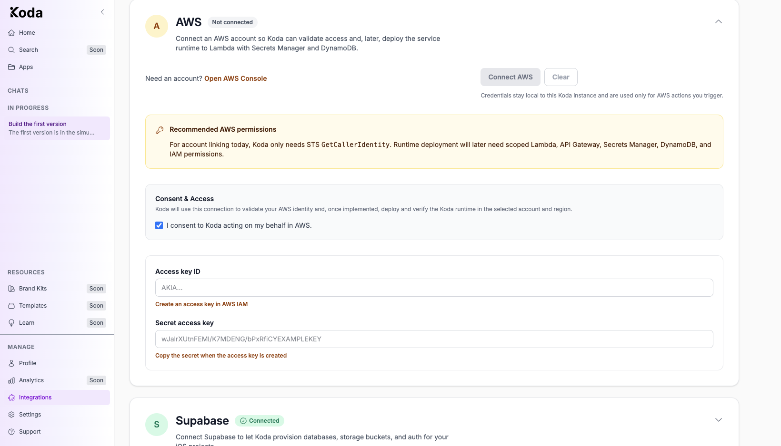Click the Search magnifier icon
The width and height of the screenshot is (781, 446).
click(11, 50)
